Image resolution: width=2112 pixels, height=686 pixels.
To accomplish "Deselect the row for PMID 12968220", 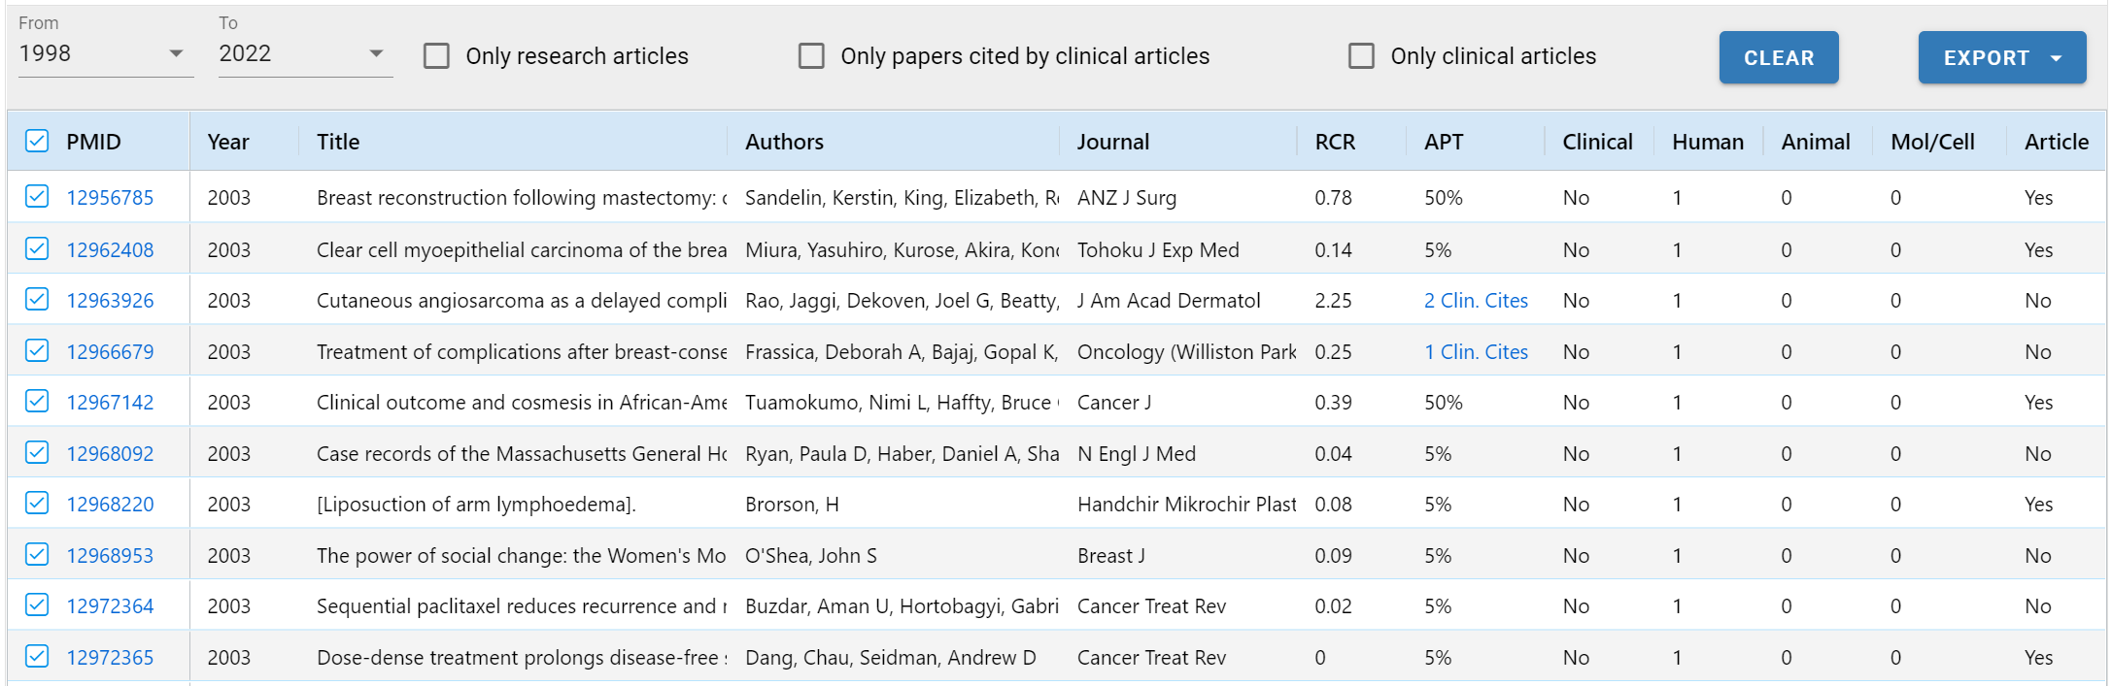I will click(37, 504).
